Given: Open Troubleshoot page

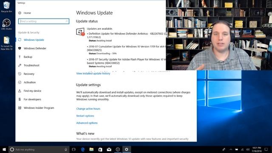Looking at the screenshot, I should [x=31, y=65].
